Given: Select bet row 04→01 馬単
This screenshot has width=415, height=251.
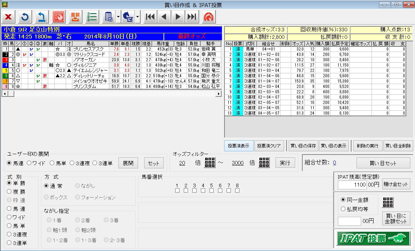Looking at the screenshot, I should click(x=315, y=49).
